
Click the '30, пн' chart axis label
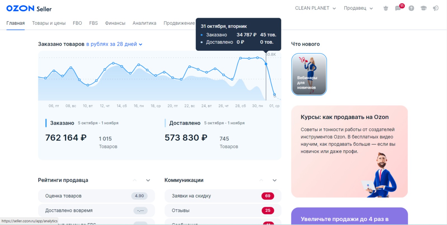coord(257,106)
